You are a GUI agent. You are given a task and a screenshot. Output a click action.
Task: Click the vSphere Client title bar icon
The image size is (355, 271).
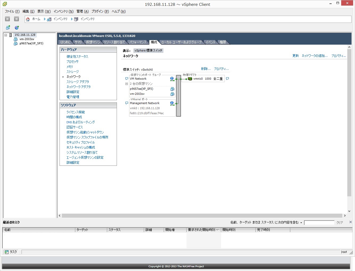5,4
